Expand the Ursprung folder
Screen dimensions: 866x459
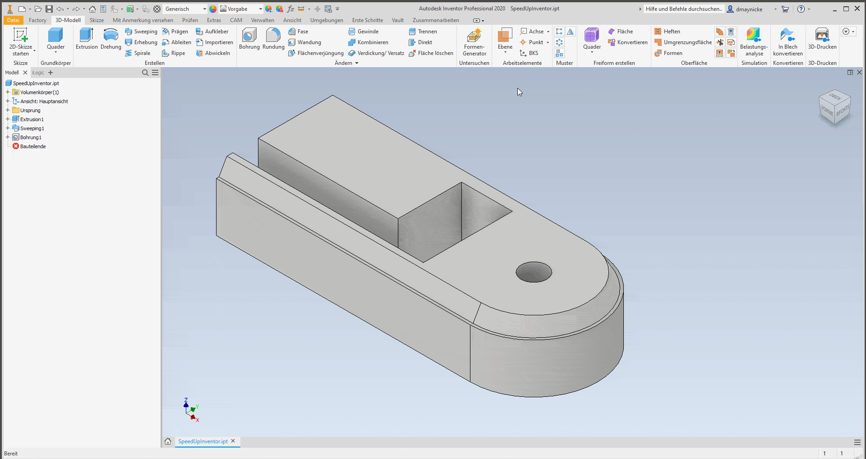pos(7,110)
